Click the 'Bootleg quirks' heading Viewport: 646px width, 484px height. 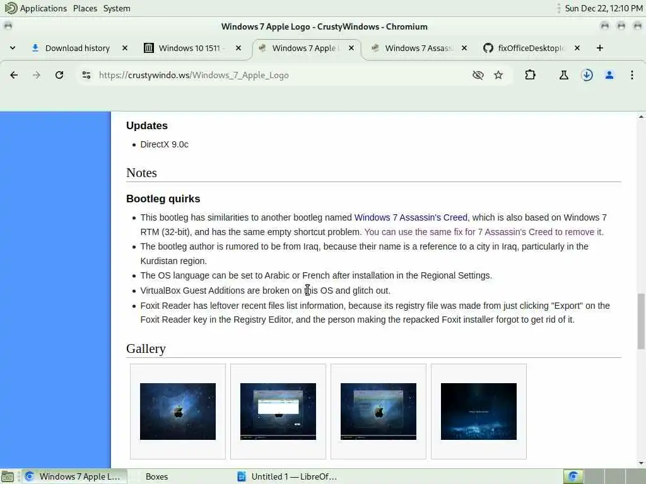163,199
